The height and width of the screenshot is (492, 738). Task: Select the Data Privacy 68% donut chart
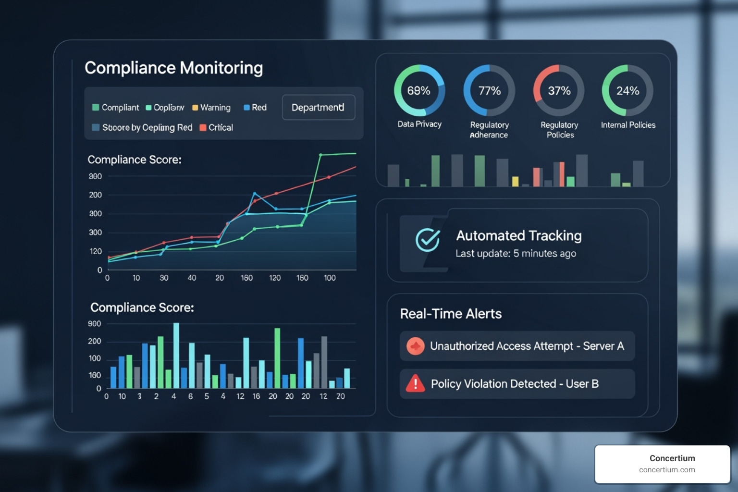pos(419,90)
